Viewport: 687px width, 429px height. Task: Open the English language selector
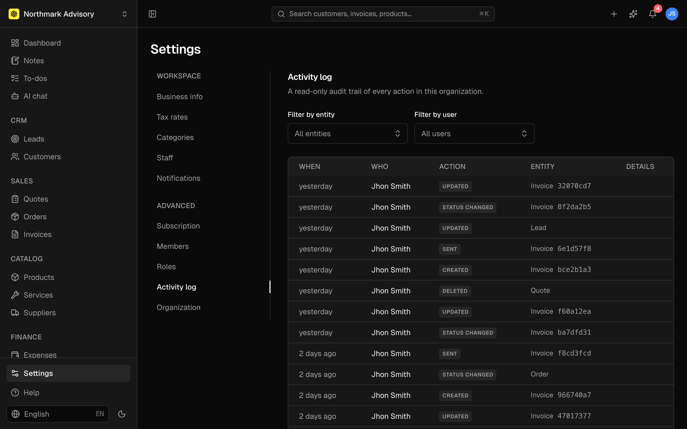[x=58, y=414]
